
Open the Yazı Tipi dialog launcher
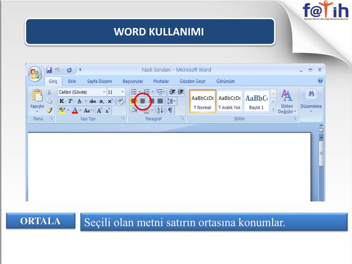pyautogui.click(x=123, y=118)
